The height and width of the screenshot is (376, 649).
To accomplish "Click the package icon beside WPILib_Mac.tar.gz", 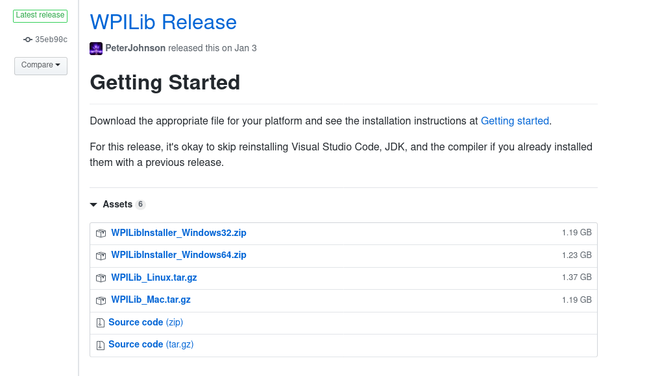I will (101, 300).
